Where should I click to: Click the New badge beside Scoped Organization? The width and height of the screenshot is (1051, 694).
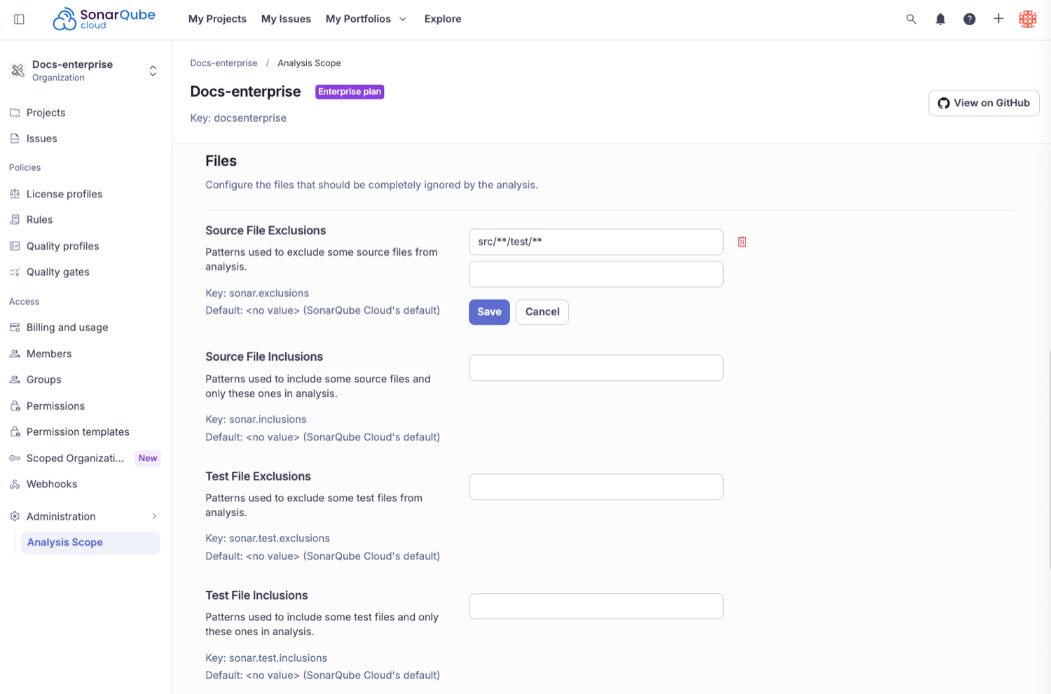(148, 458)
